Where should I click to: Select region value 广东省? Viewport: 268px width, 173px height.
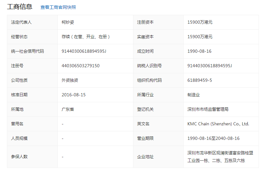(x=68, y=109)
